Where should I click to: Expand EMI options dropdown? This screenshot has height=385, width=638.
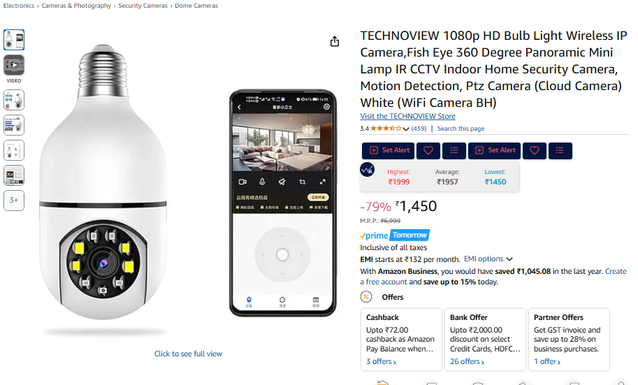click(488, 259)
